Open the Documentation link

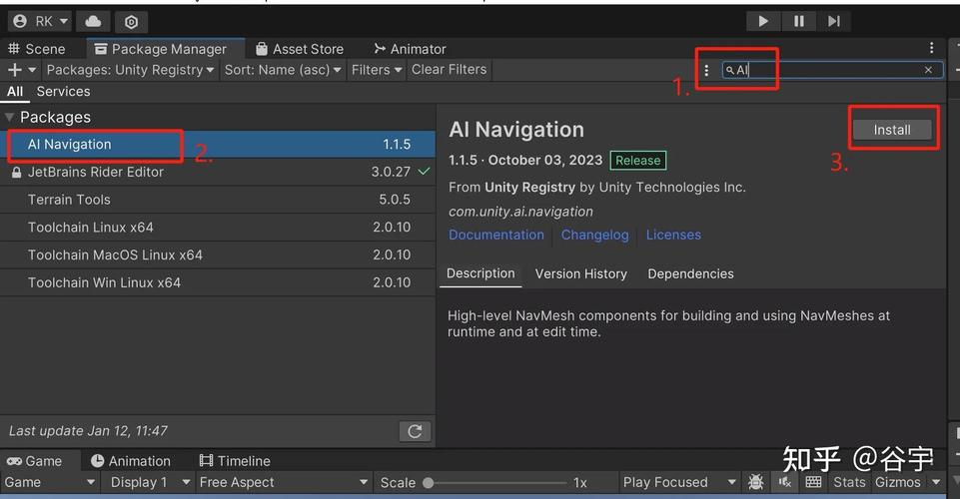495,235
